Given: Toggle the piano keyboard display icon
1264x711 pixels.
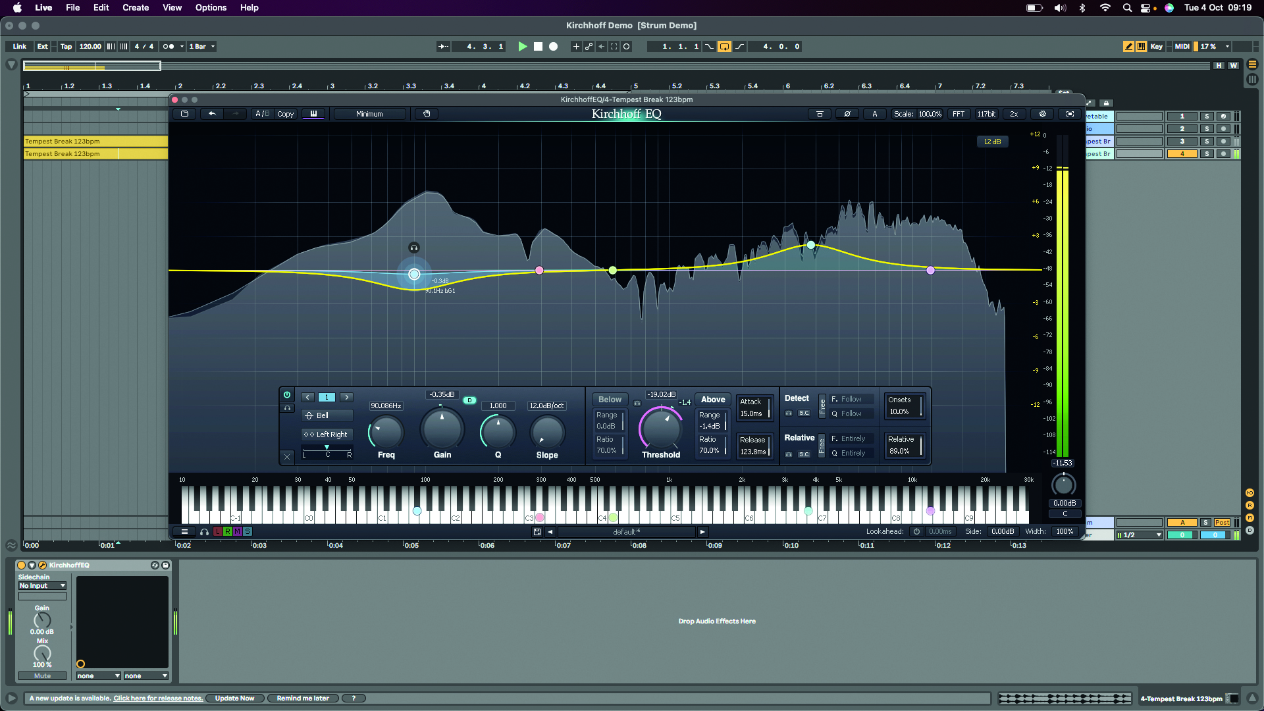Looking at the screenshot, I should (313, 114).
